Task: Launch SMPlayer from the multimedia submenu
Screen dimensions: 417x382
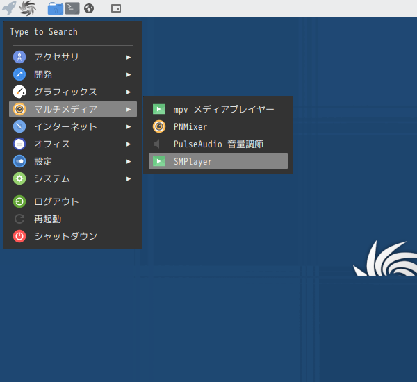Action: pyautogui.click(x=193, y=161)
